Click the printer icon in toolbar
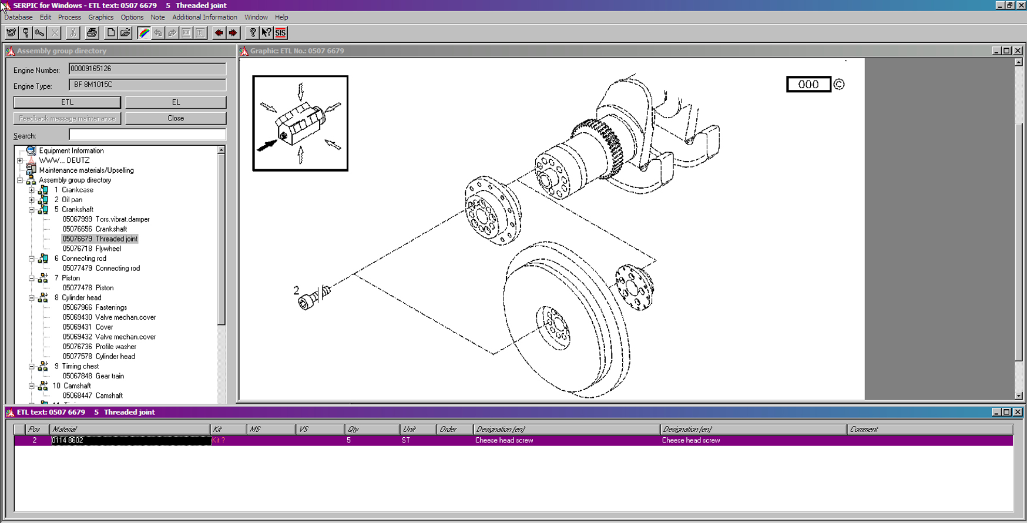Screen dimensions: 1027x523 pyautogui.click(x=92, y=33)
